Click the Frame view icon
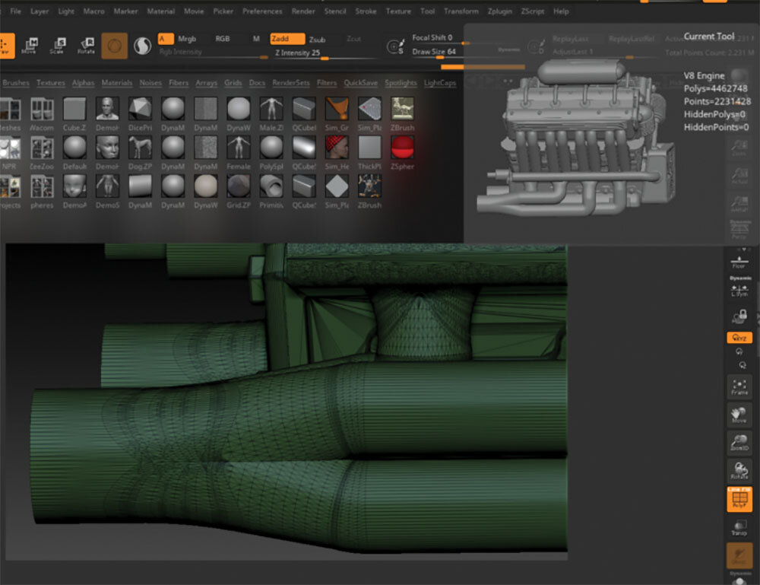This screenshot has width=760, height=585. tap(739, 387)
